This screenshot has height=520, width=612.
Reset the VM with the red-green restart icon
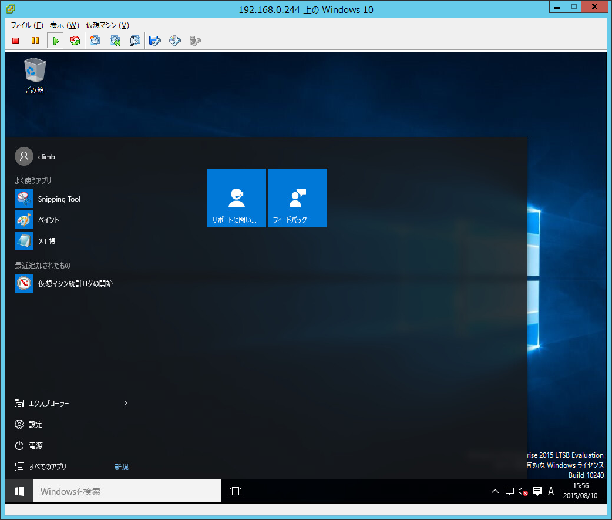[x=75, y=41]
